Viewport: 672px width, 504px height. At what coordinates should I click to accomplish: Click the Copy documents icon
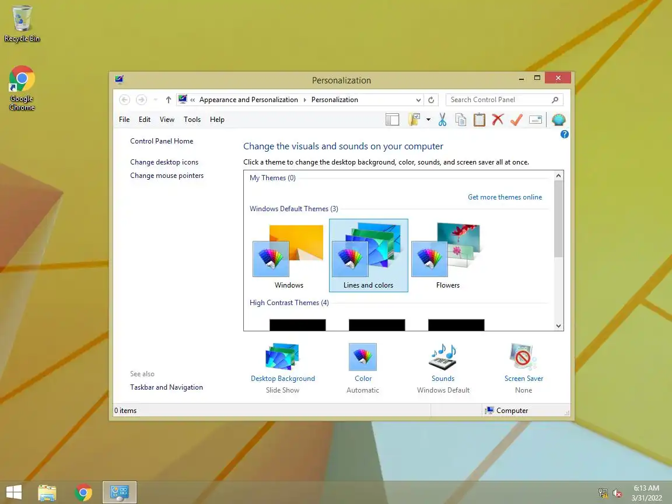click(461, 120)
